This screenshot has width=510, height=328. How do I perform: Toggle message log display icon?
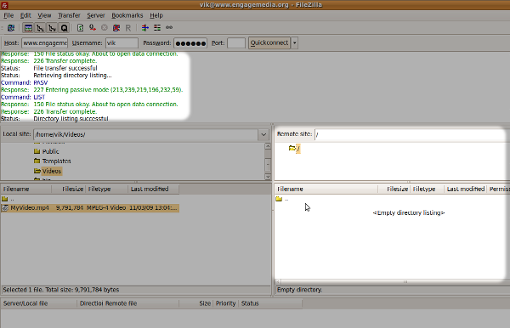point(28,28)
